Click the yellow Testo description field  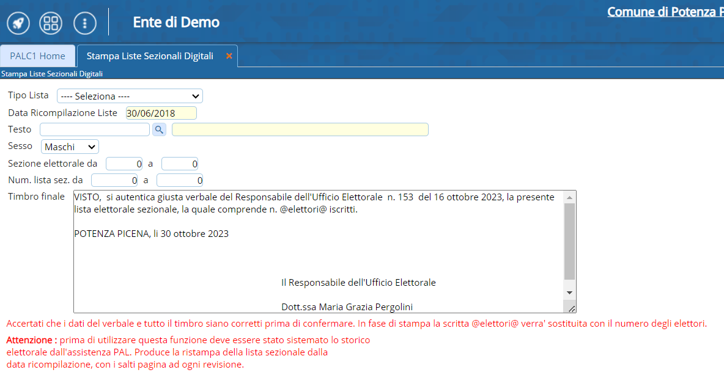click(300, 129)
